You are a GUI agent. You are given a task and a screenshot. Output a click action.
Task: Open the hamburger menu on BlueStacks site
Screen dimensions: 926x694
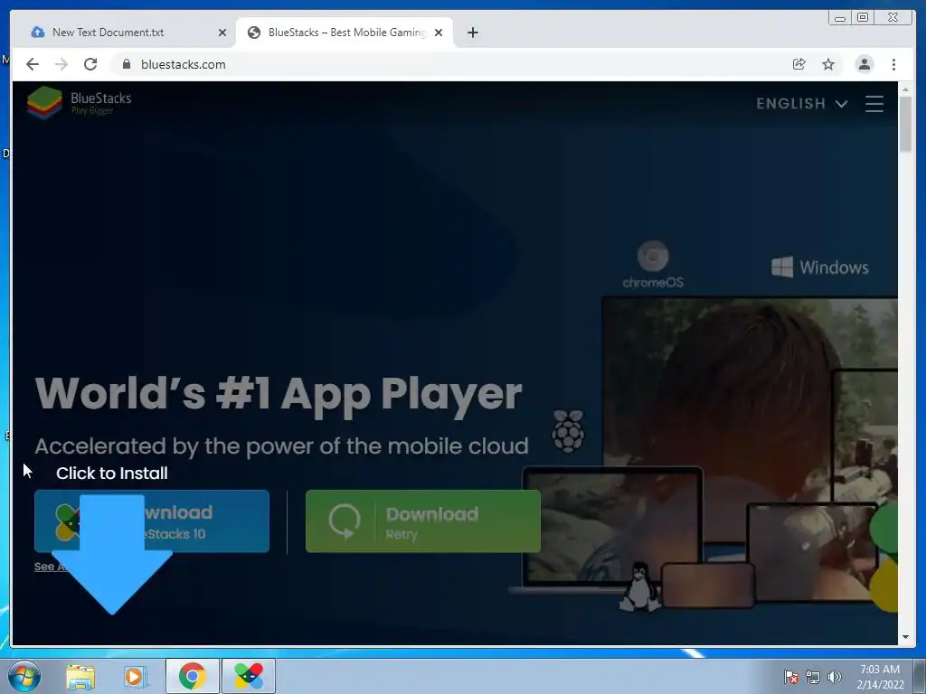point(874,104)
